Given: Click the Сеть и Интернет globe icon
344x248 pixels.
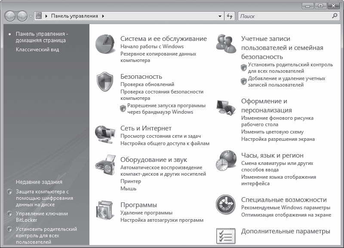Looking at the screenshot, I should [x=104, y=134].
